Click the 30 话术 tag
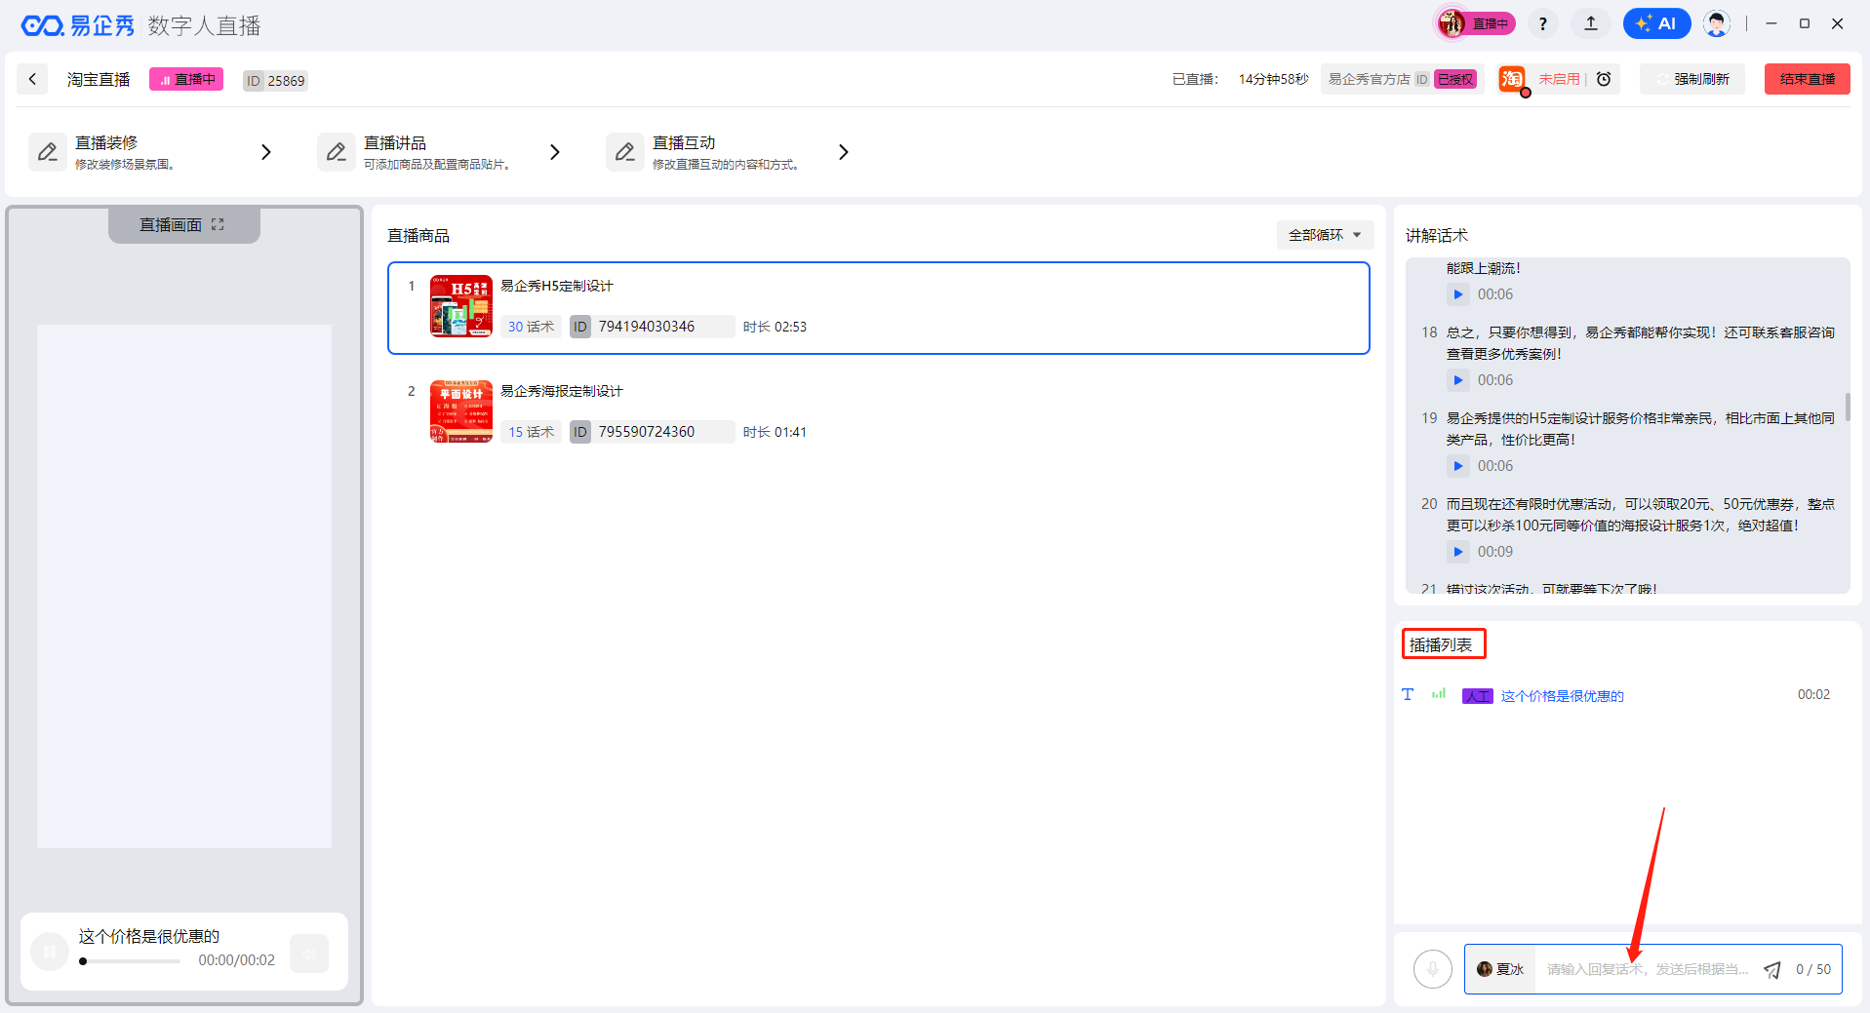 pos(531,327)
